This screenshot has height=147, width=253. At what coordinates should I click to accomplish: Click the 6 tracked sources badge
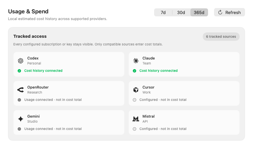(x=221, y=37)
